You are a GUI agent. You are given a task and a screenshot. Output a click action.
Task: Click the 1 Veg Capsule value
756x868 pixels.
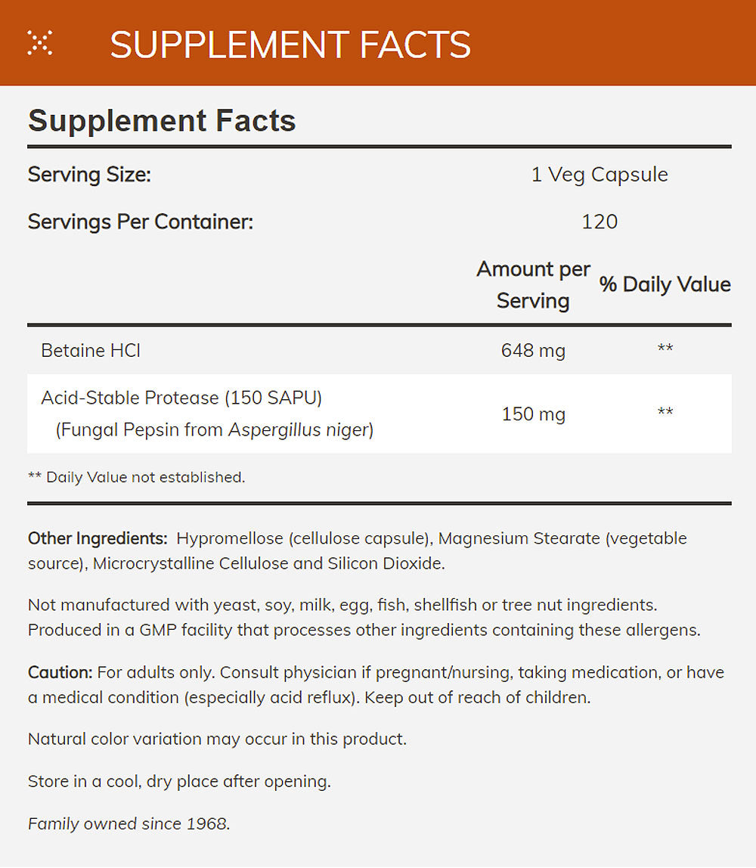600,175
